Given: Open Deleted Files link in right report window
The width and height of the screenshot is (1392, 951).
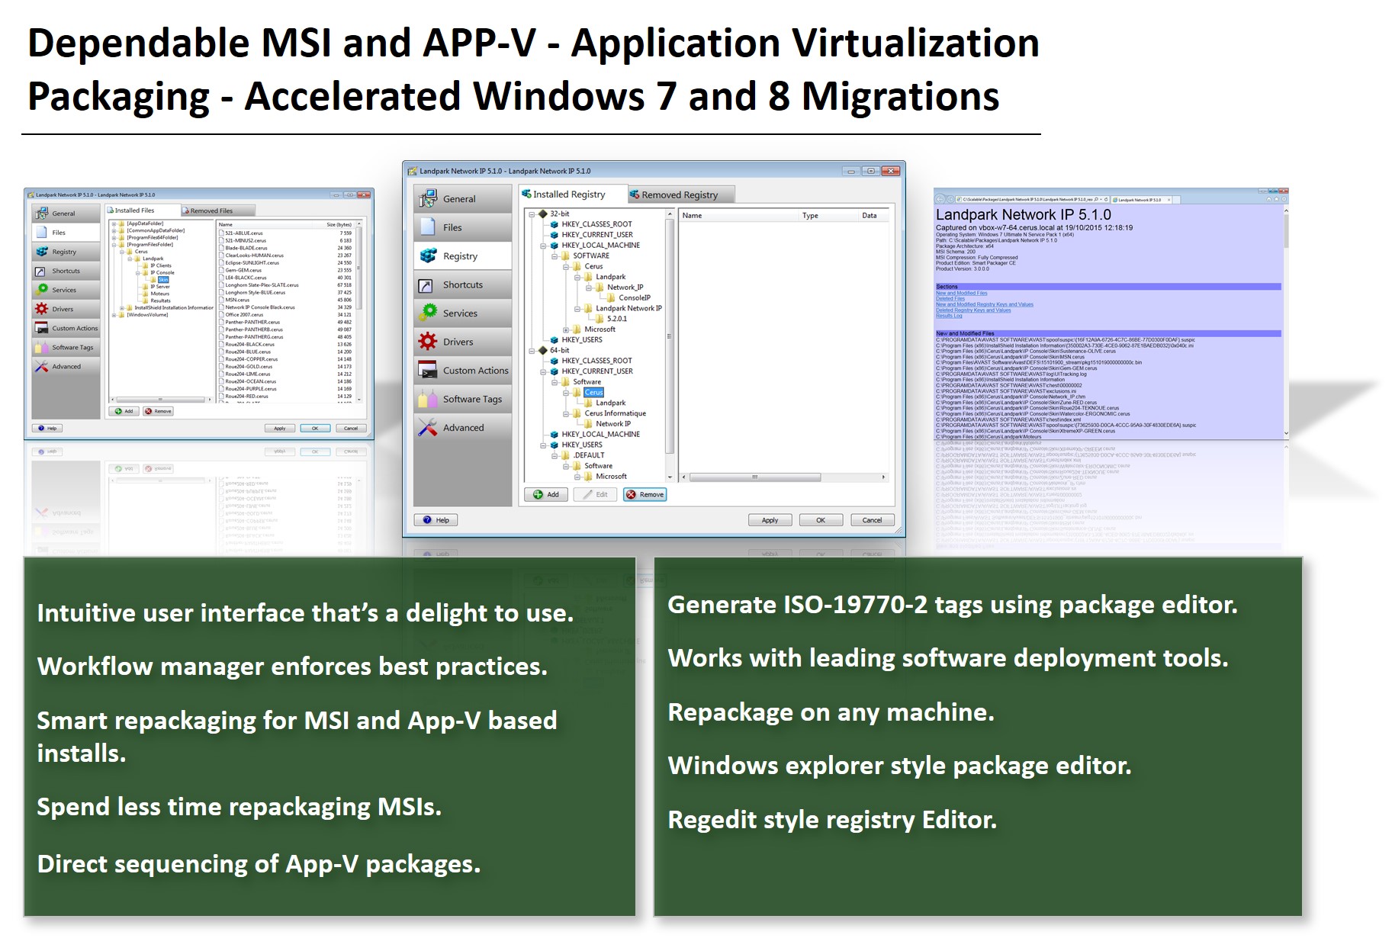Looking at the screenshot, I should point(950,299).
